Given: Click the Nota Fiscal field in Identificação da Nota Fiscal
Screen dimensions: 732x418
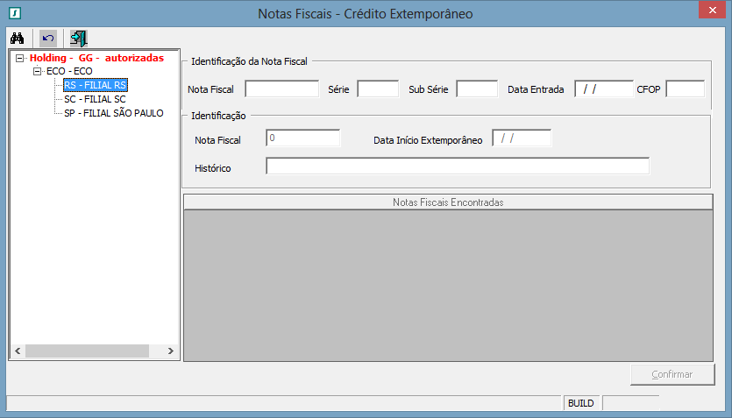Looking at the screenshot, I should coord(282,89).
